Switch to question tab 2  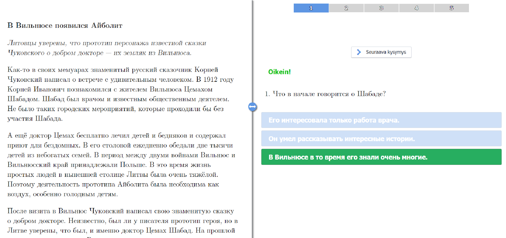[346, 8]
